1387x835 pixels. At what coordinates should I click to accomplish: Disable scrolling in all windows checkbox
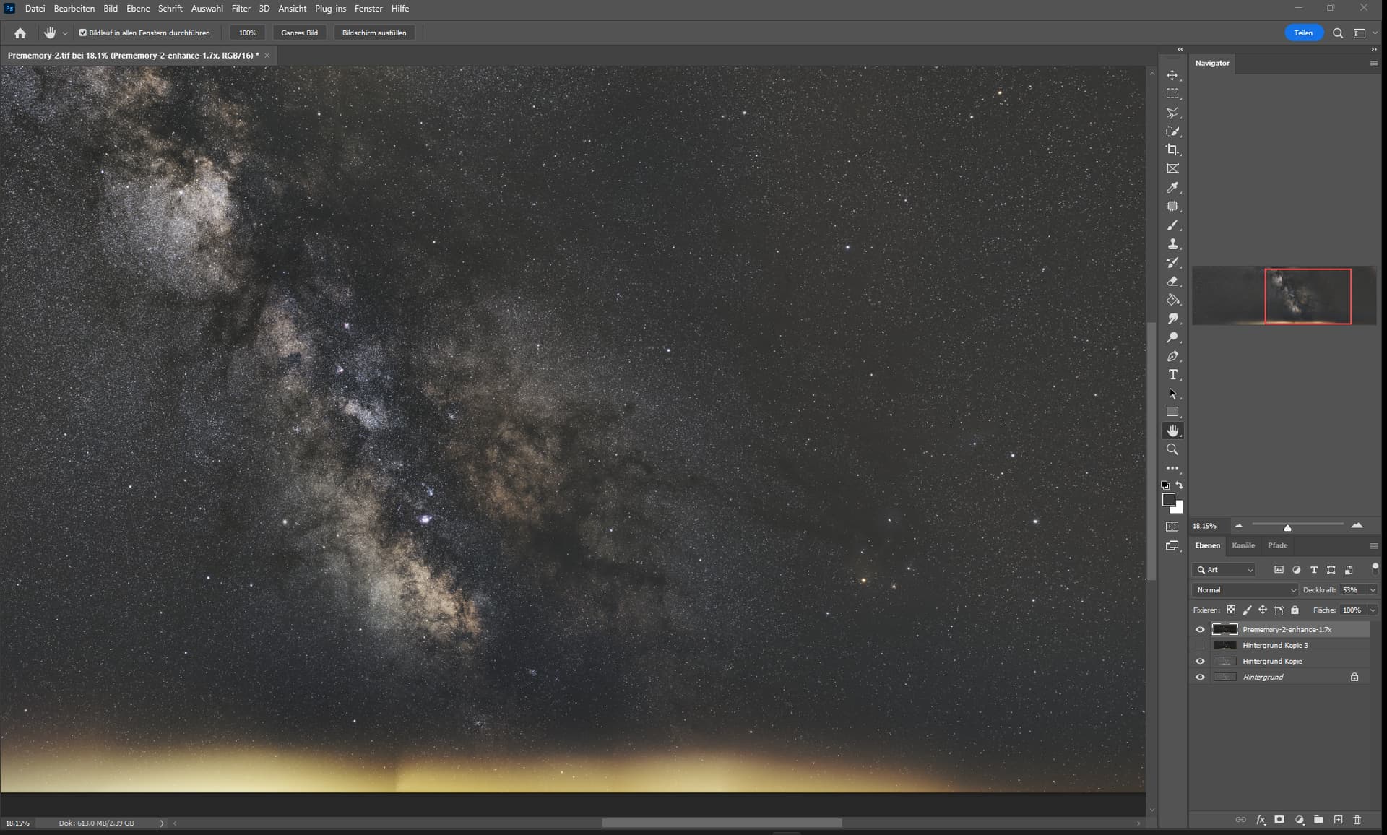pyautogui.click(x=82, y=33)
